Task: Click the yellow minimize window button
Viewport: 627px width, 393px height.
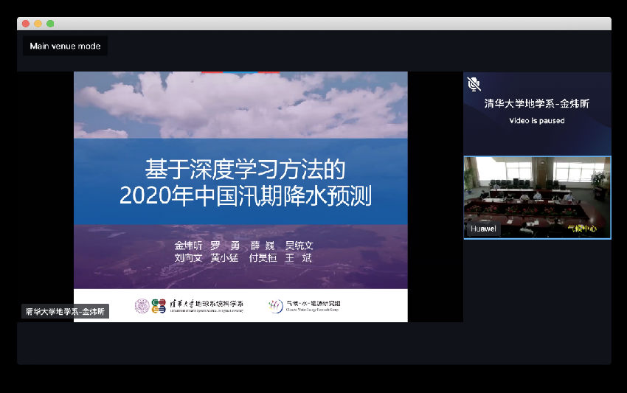Action: pos(38,24)
